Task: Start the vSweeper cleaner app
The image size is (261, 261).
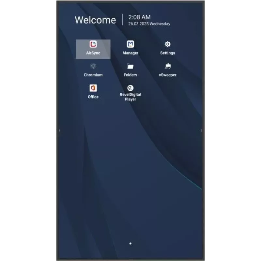Action: pyautogui.click(x=167, y=70)
